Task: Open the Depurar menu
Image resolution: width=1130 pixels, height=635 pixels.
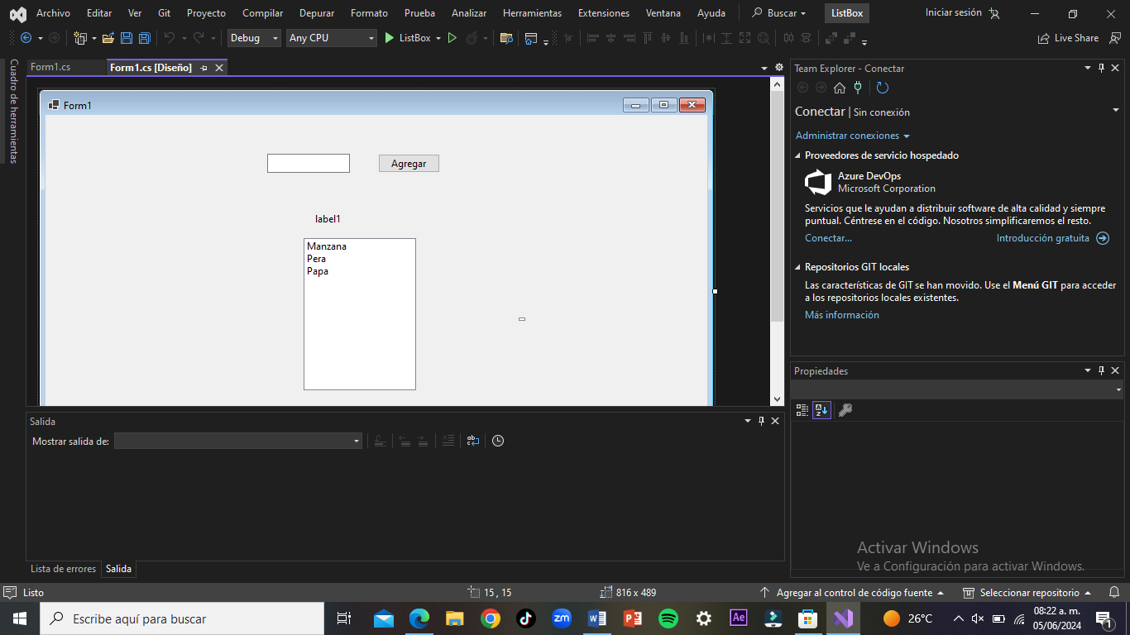Action: [x=317, y=13]
